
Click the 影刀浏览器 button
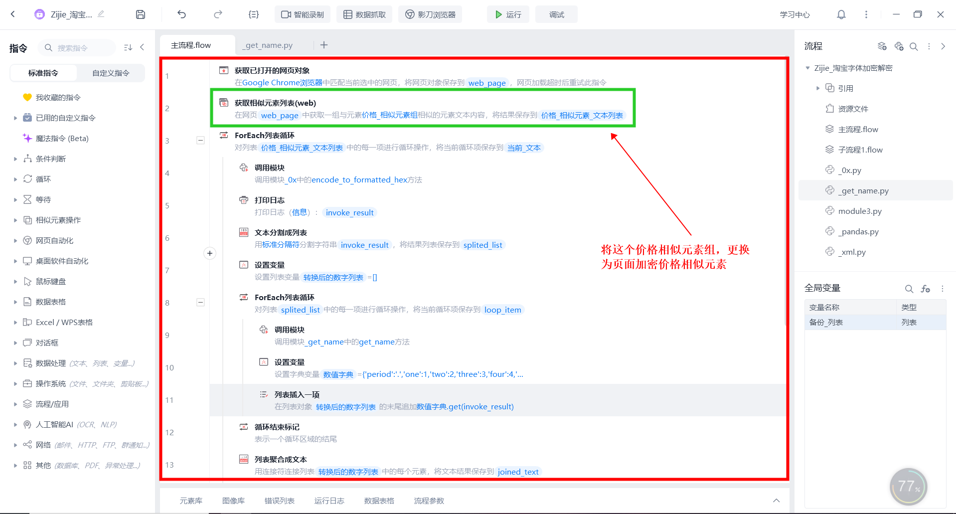pos(430,14)
